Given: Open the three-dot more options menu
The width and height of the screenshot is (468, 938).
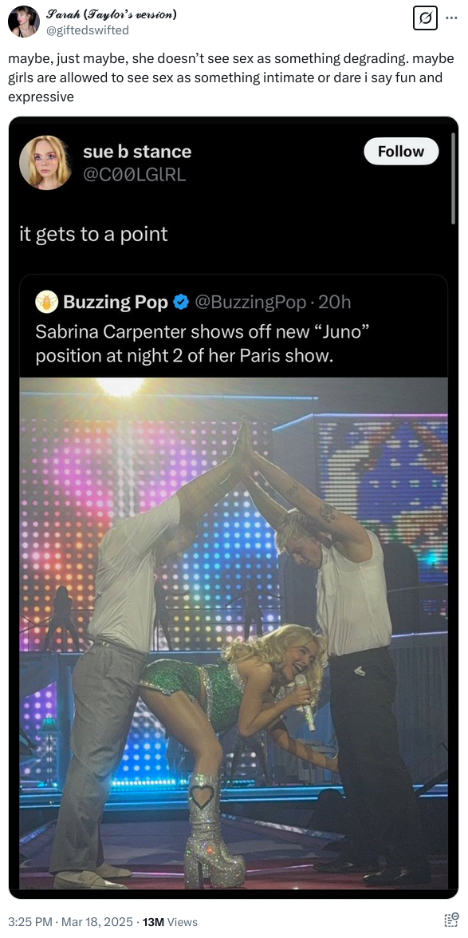Looking at the screenshot, I should (451, 17).
